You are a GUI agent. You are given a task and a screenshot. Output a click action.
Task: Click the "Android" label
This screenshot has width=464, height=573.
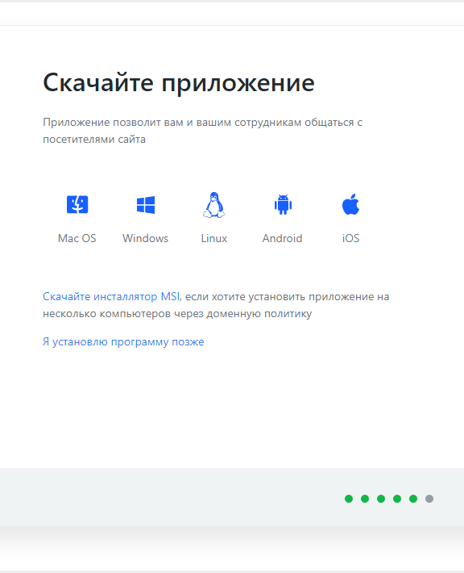click(282, 238)
